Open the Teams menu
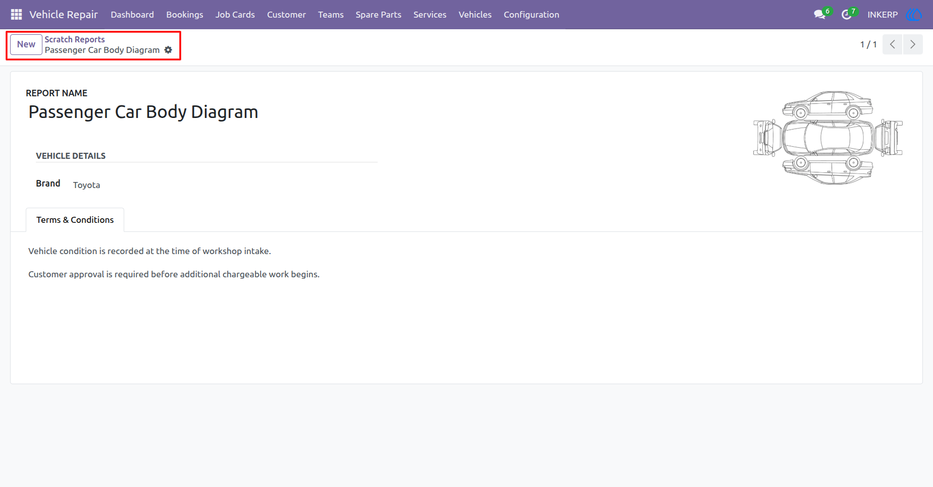Viewport: 933px width, 487px height. tap(331, 15)
